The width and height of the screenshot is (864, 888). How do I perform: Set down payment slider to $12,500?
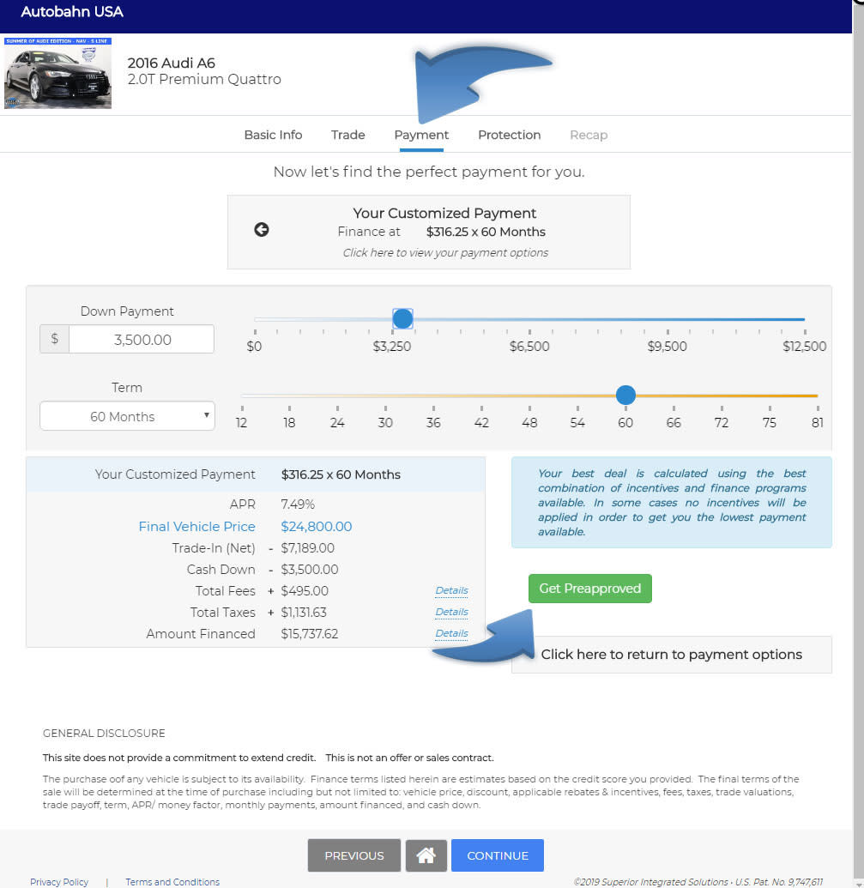805,319
